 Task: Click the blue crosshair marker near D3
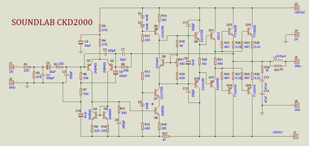tap(152, 104)
